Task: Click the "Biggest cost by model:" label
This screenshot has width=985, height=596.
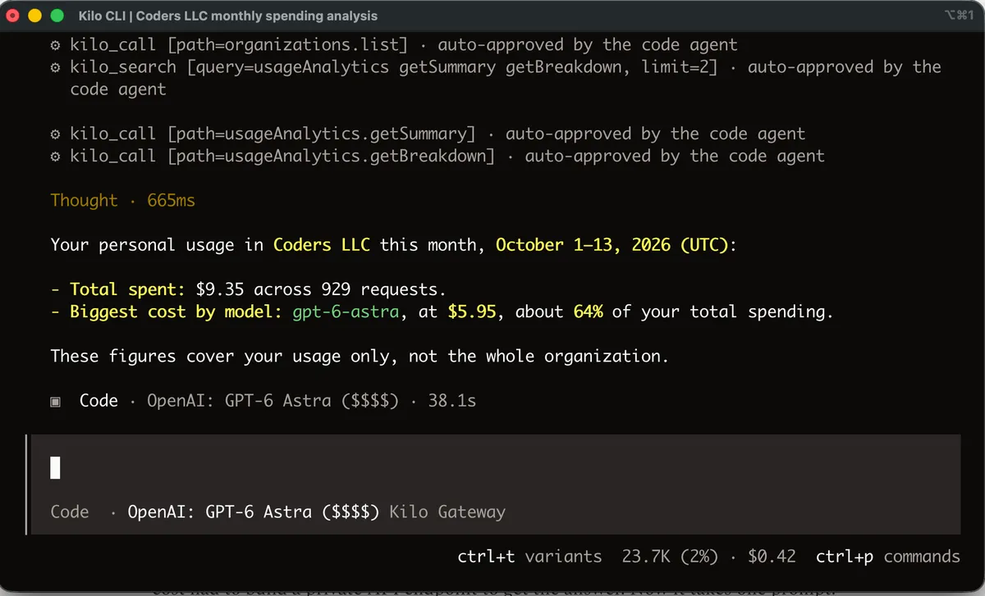Action: pyautogui.click(x=176, y=312)
